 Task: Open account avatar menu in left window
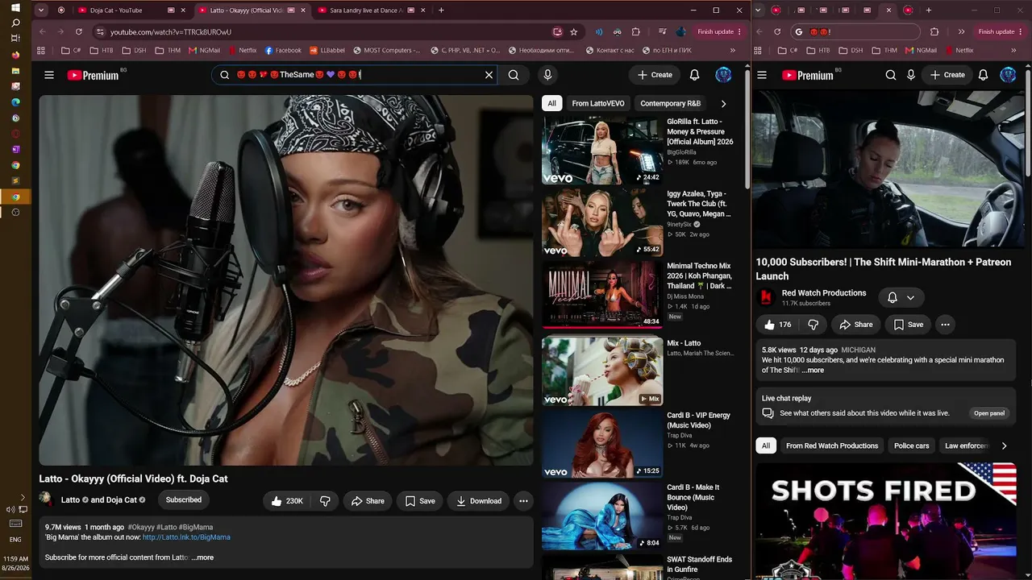click(x=723, y=75)
